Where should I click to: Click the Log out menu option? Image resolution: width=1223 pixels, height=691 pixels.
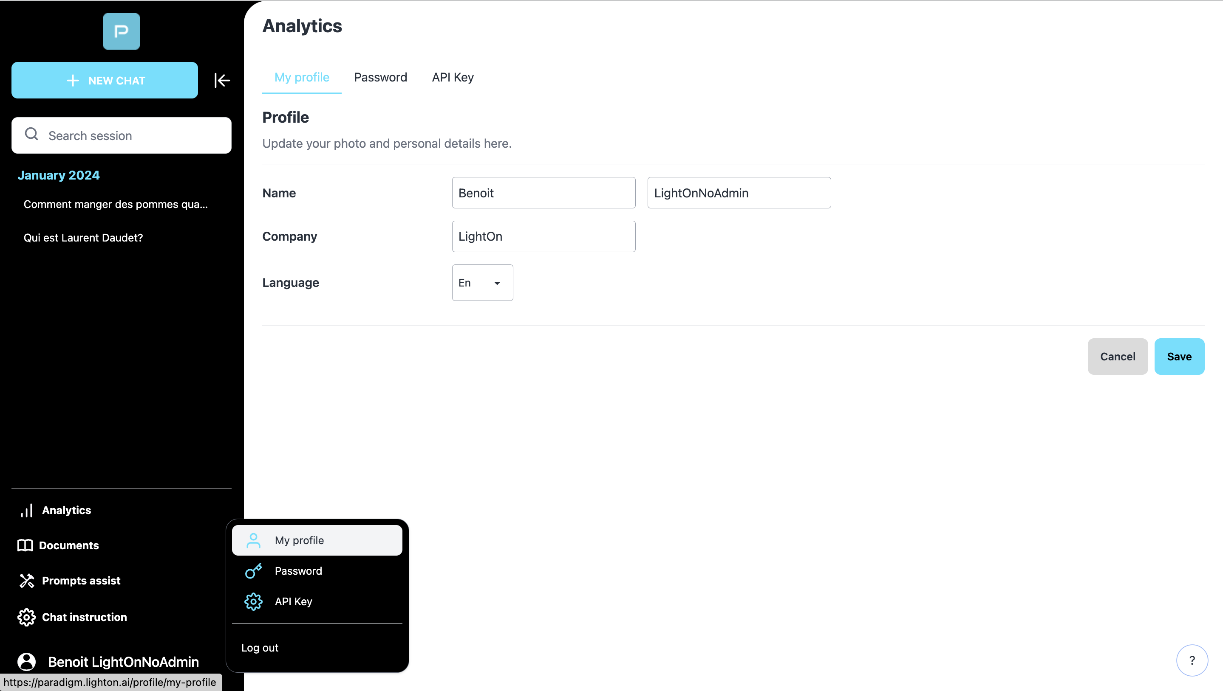[260, 647]
